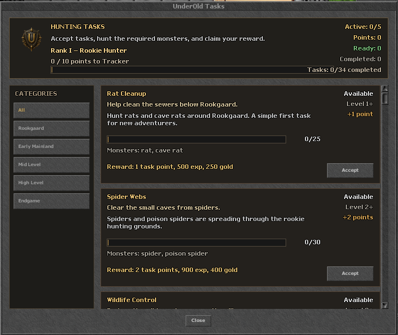This screenshot has height=335, width=398.
Task: Click the rank points progress bar
Action: [192, 70]
